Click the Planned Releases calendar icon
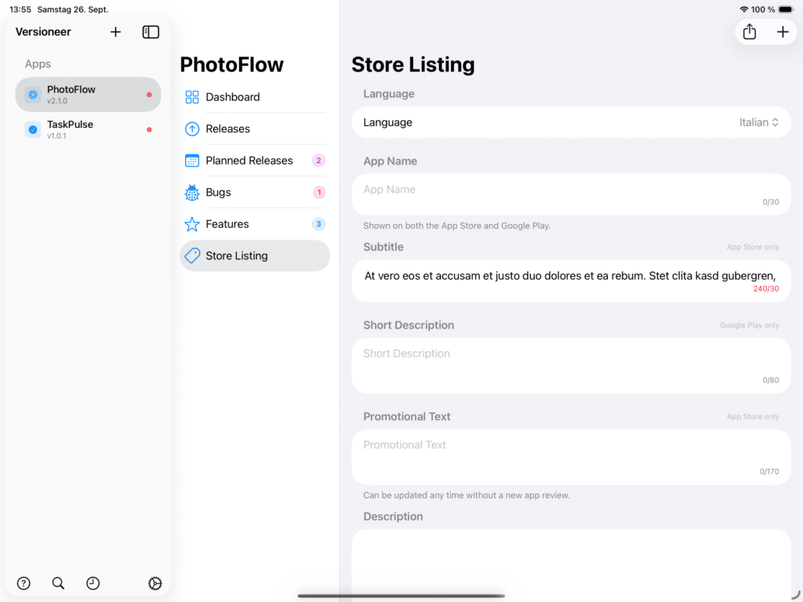Image resolution: width=803 pixels, height=602 pixels. pos(192,161)
